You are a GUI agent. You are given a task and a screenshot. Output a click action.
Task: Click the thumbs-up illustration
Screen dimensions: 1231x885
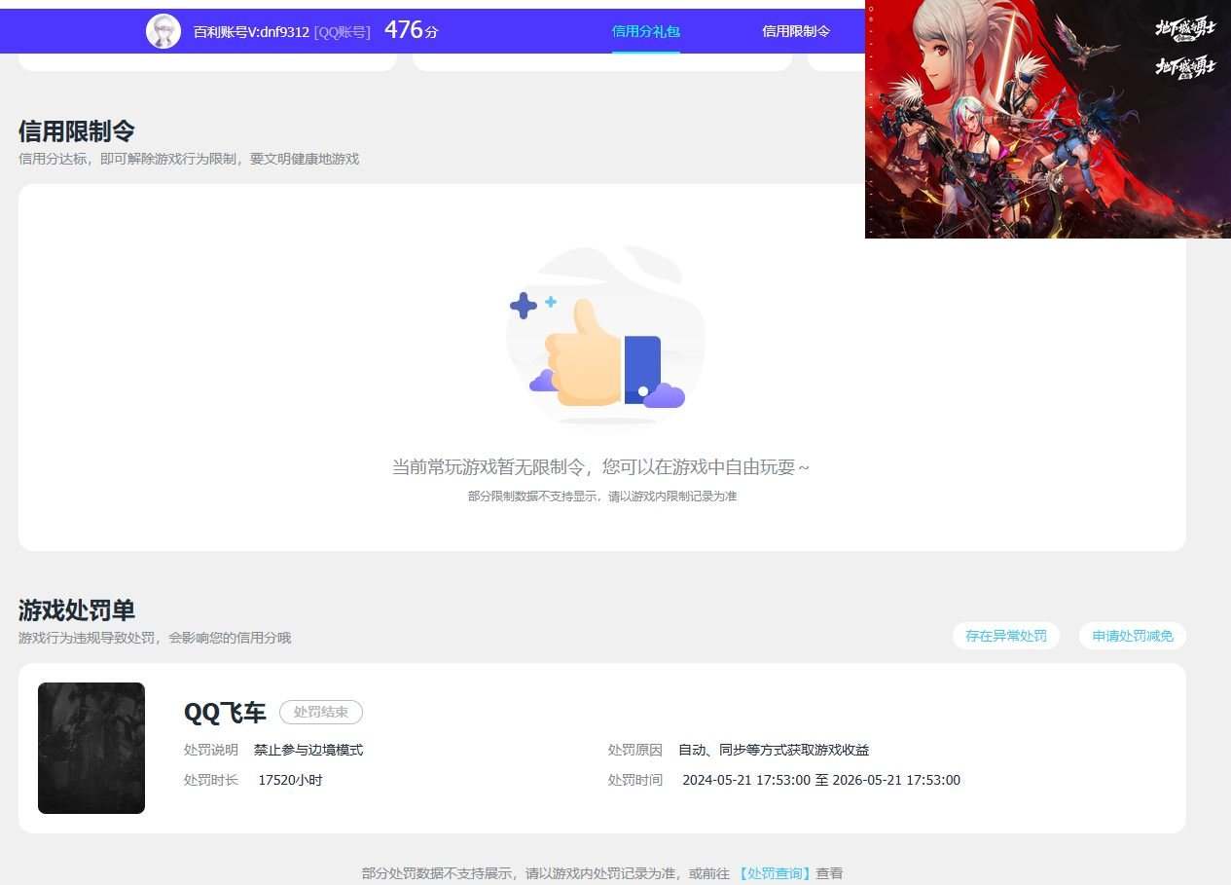(605, 337)
